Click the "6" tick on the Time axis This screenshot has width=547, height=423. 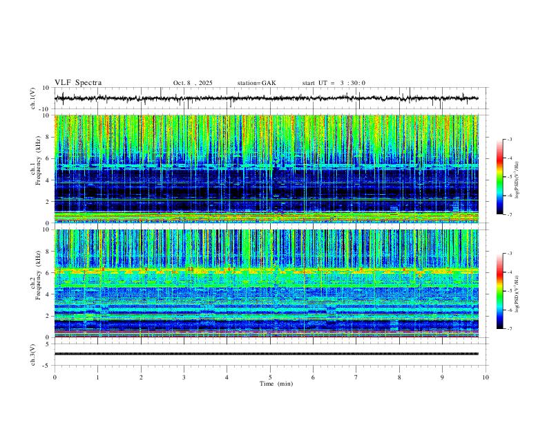314,377
